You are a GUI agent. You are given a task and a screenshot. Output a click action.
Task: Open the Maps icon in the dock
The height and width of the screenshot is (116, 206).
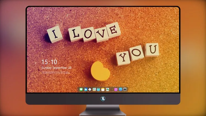[x=94, y=89]
